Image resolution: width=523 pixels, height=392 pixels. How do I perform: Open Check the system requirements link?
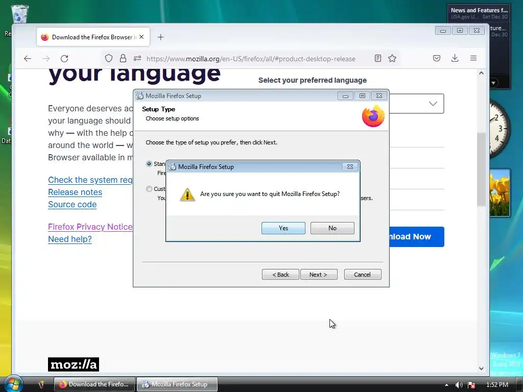[x=90, y=180]
